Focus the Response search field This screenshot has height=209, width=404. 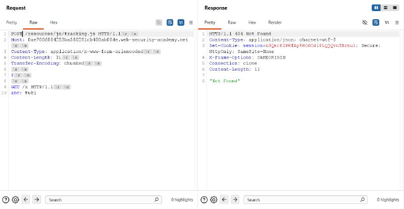tap(306, 200)
